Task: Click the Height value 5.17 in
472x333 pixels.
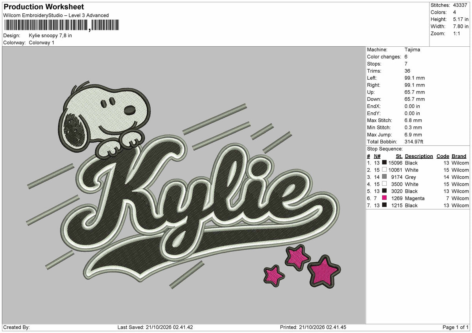Action: pyautogui.click(x=460, y=19)
